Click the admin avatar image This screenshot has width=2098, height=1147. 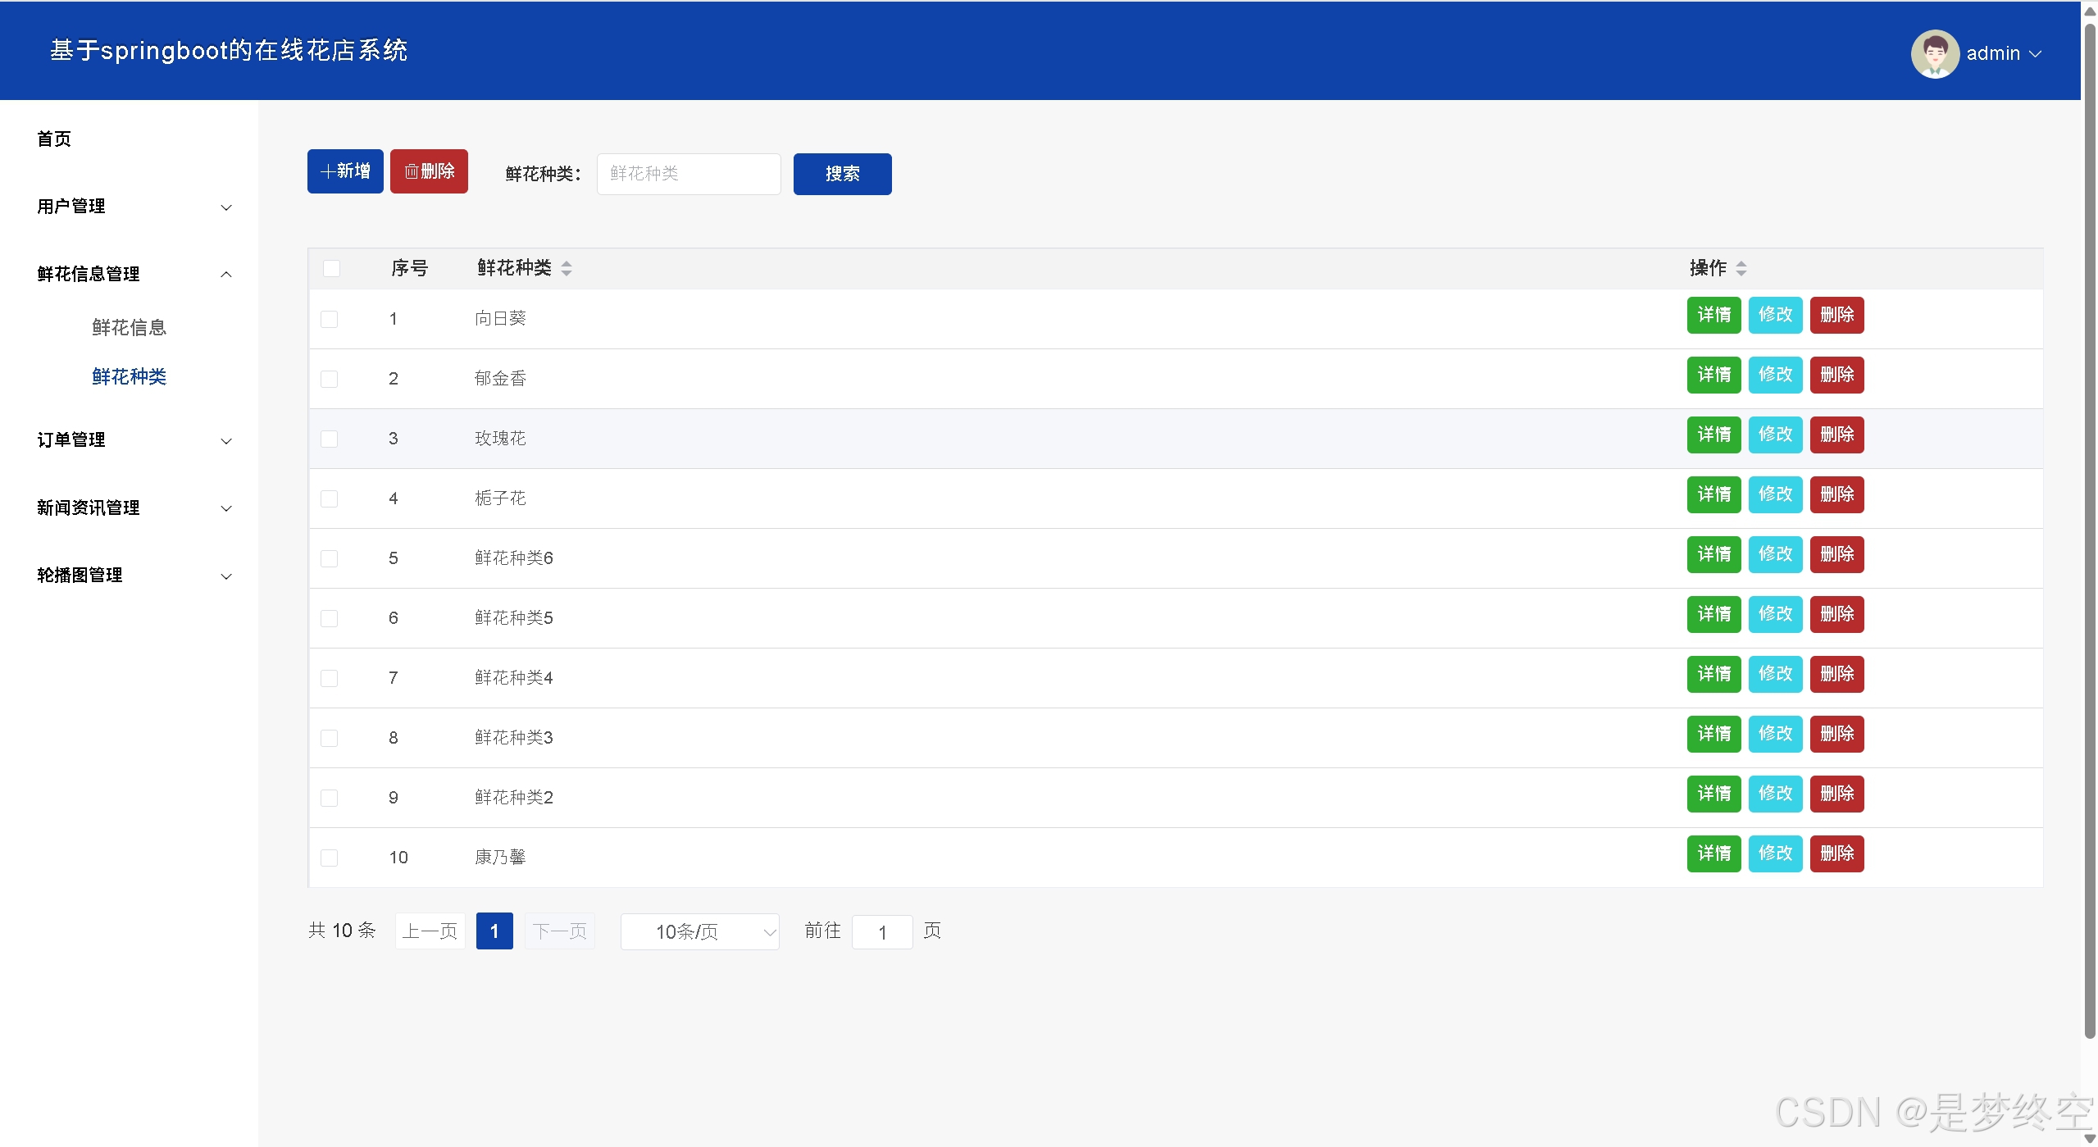pyautogui.click(x=1935, y=53)
